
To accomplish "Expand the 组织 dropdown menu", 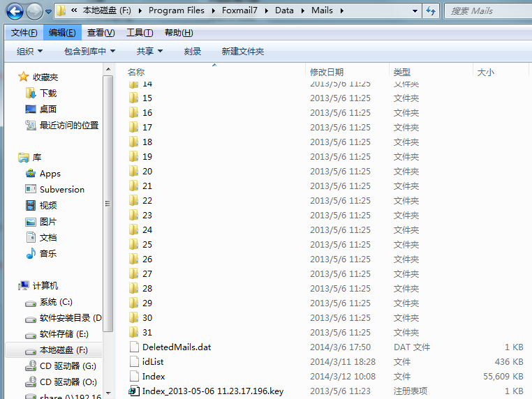I will [29, 52].
